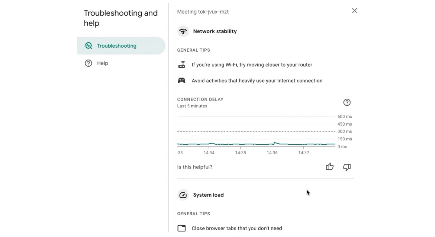This screenshot has width=435, height=237.
Task: Click the 14:36 time marker on chart
Action: (272, 153)
